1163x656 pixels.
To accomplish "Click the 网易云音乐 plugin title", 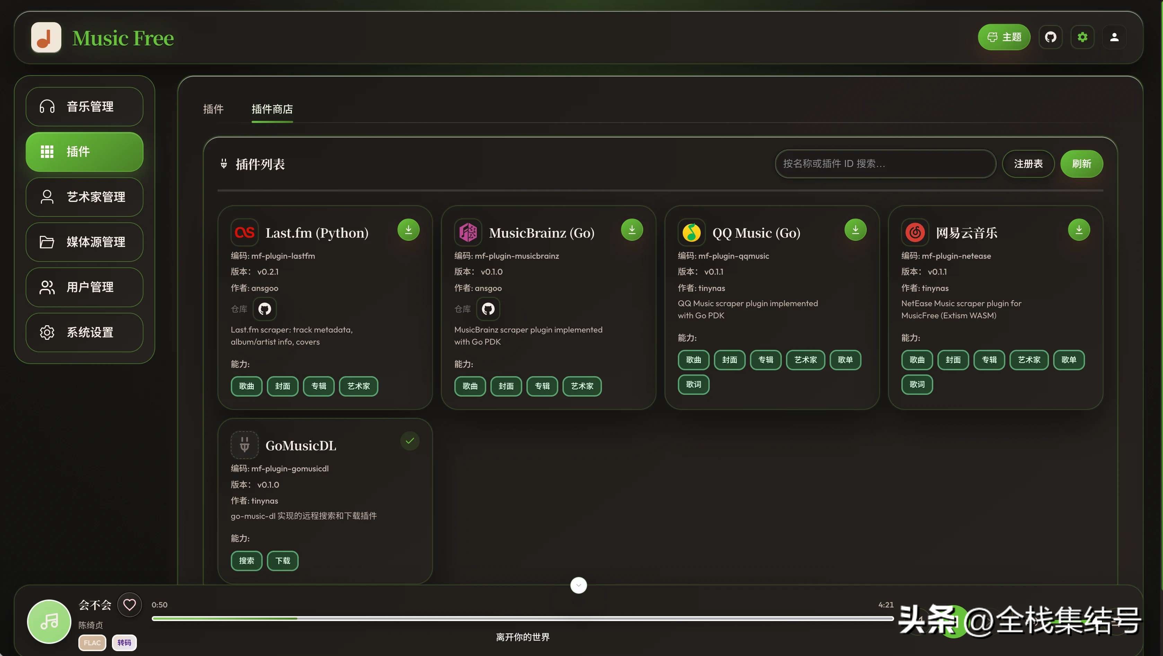I will click(967, 233).
